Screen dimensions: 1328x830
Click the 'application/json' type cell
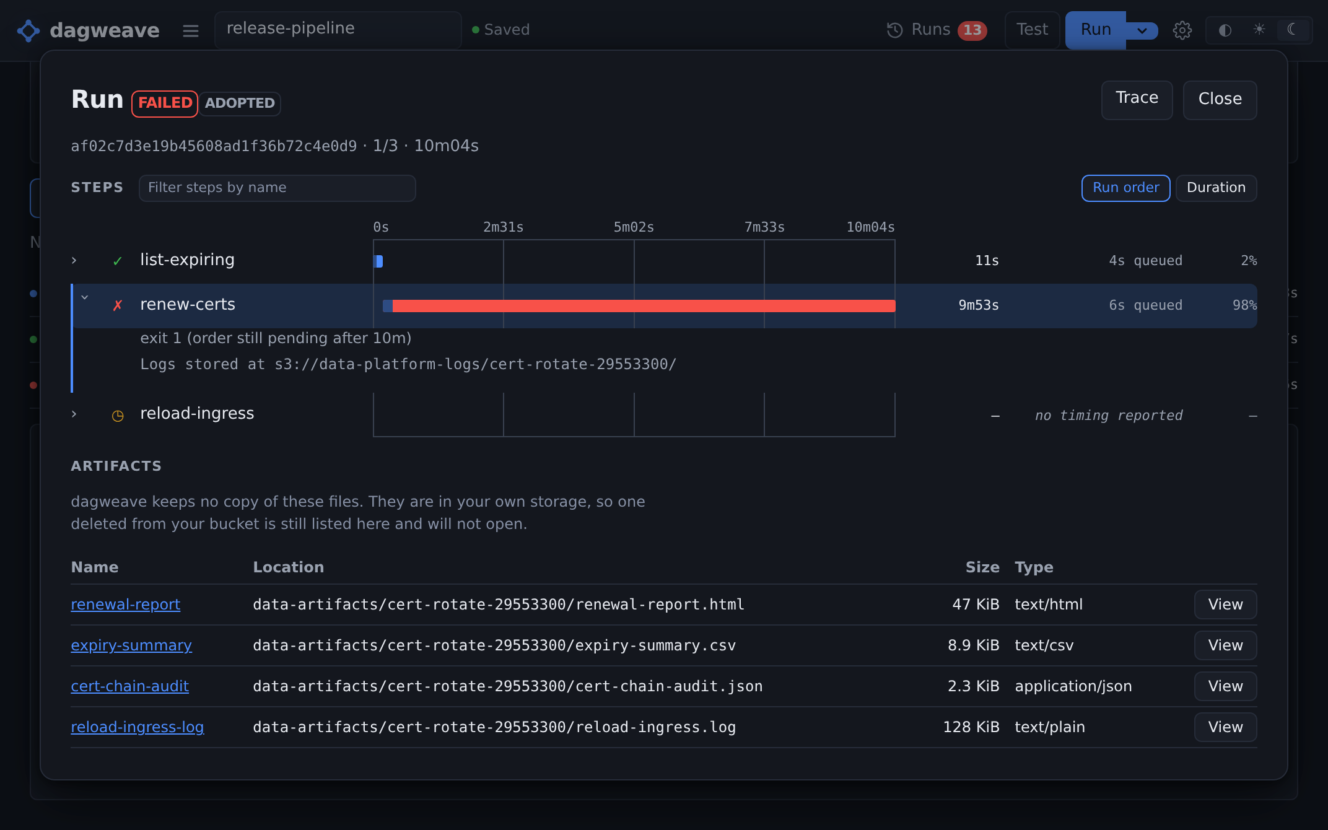click(x=1073, y=686)
